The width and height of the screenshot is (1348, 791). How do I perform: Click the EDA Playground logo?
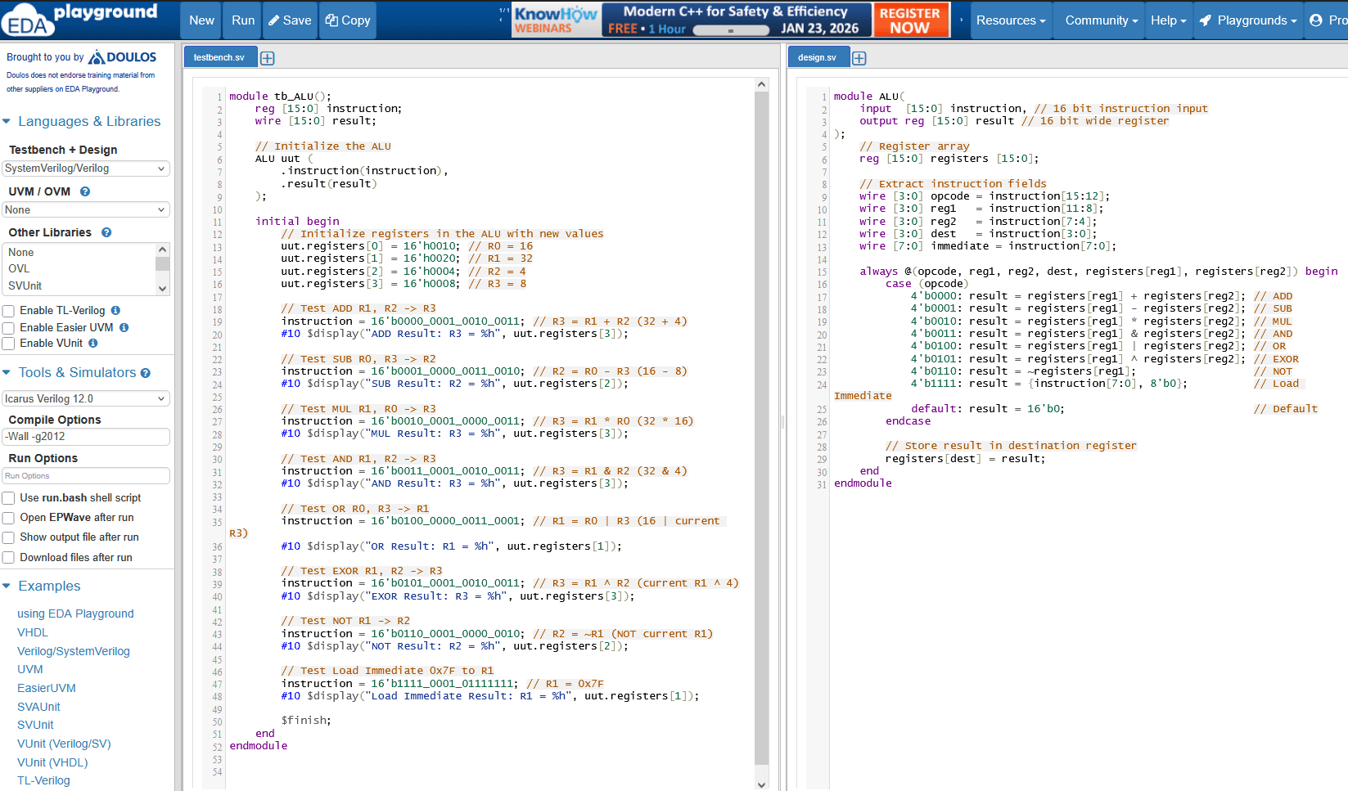(x=79, y=20)
